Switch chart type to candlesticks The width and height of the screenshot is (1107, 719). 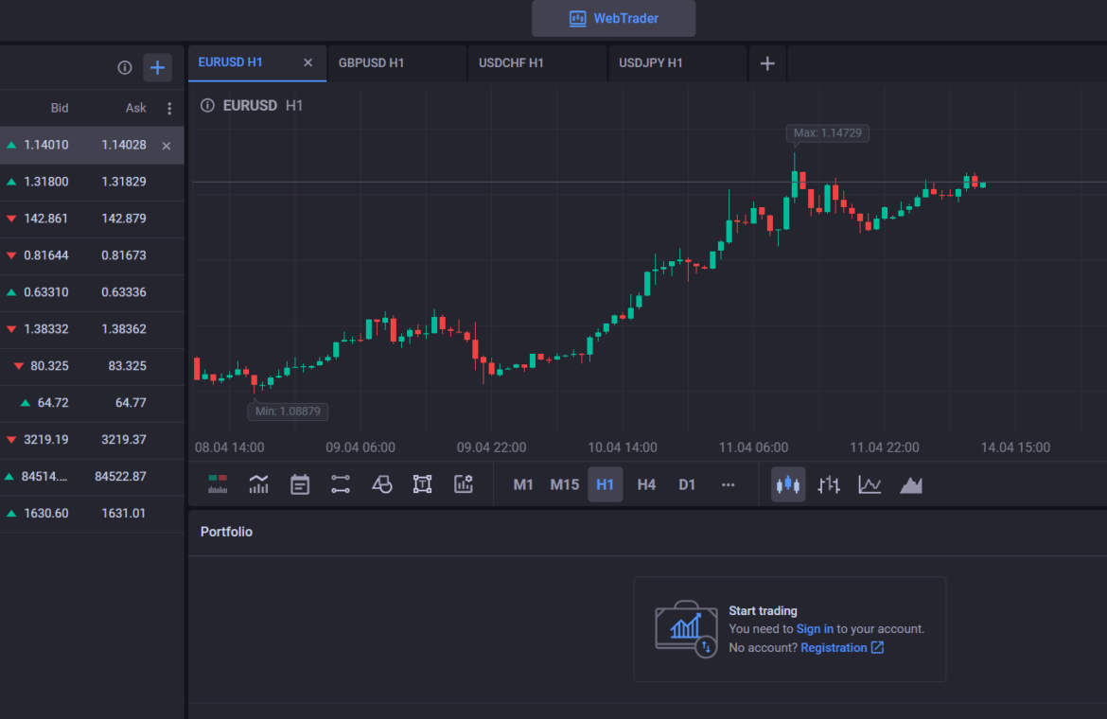click(x=788, y=484)
